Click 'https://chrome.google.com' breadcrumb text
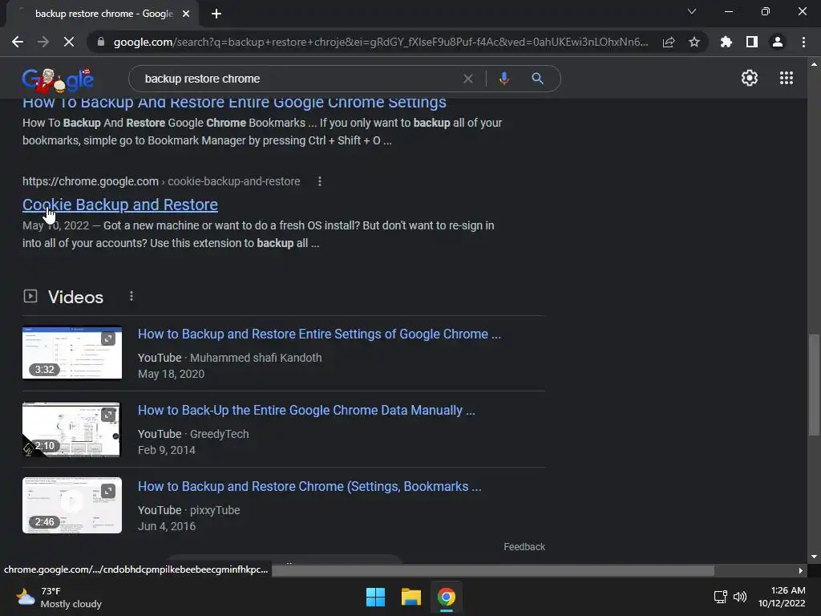Image resolution: width=821 pixels, height=616 pixels. (91, 181)
